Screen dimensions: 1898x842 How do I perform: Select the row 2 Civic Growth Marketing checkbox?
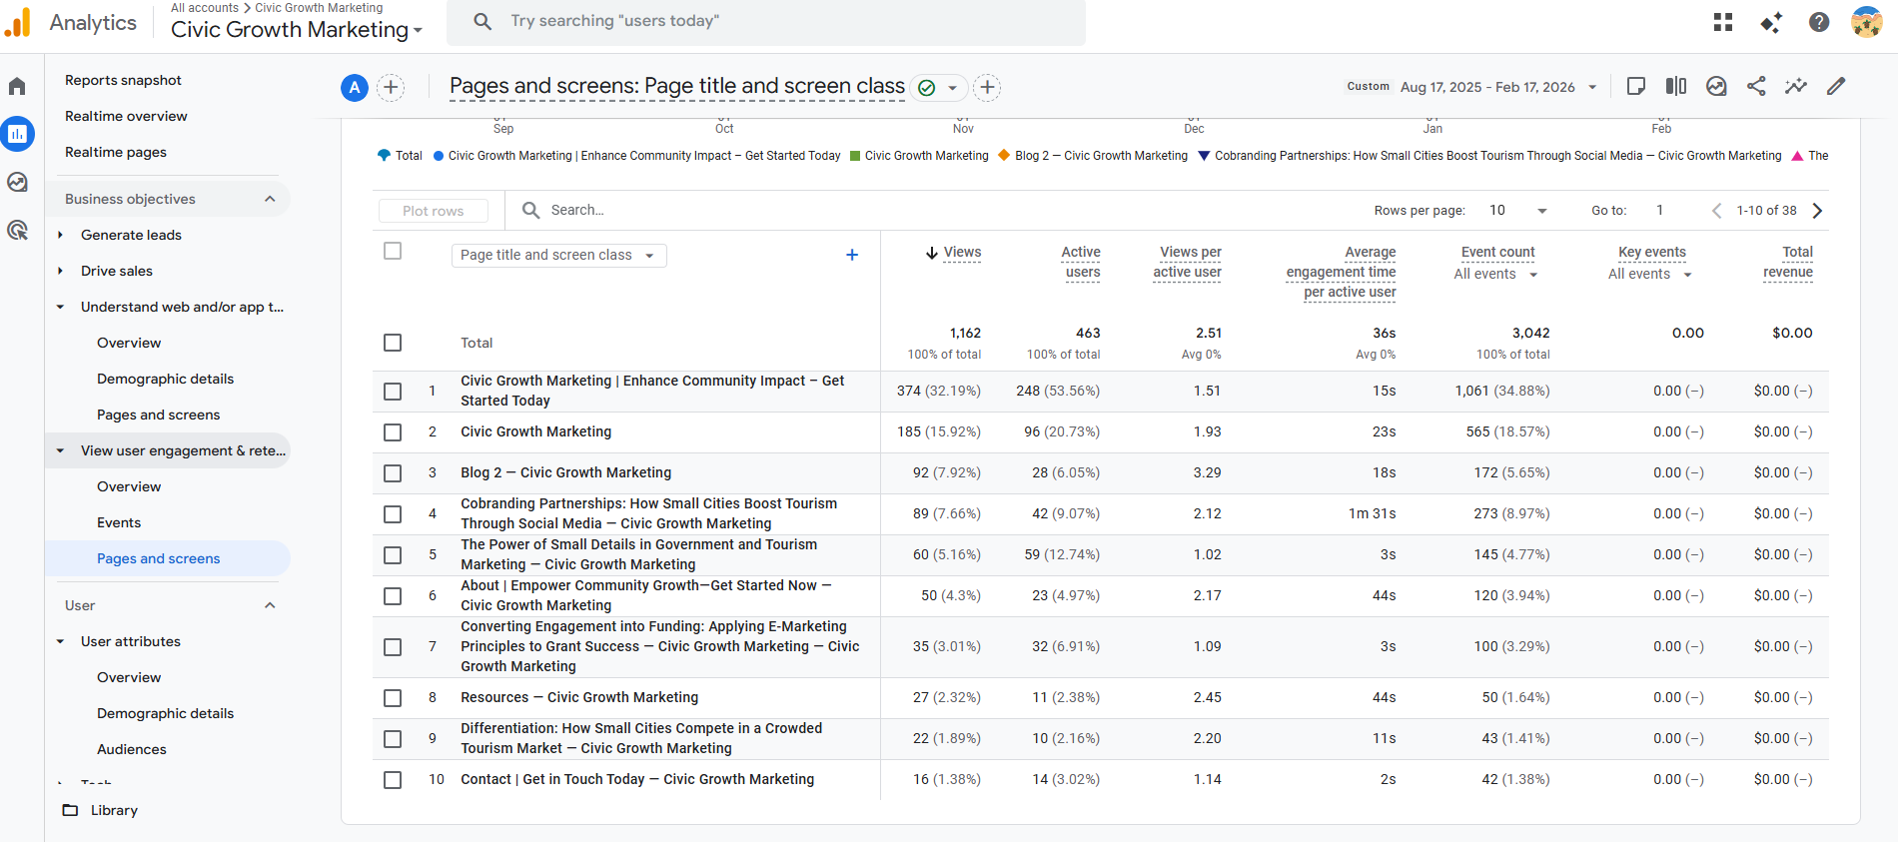[x=393, y=431]
